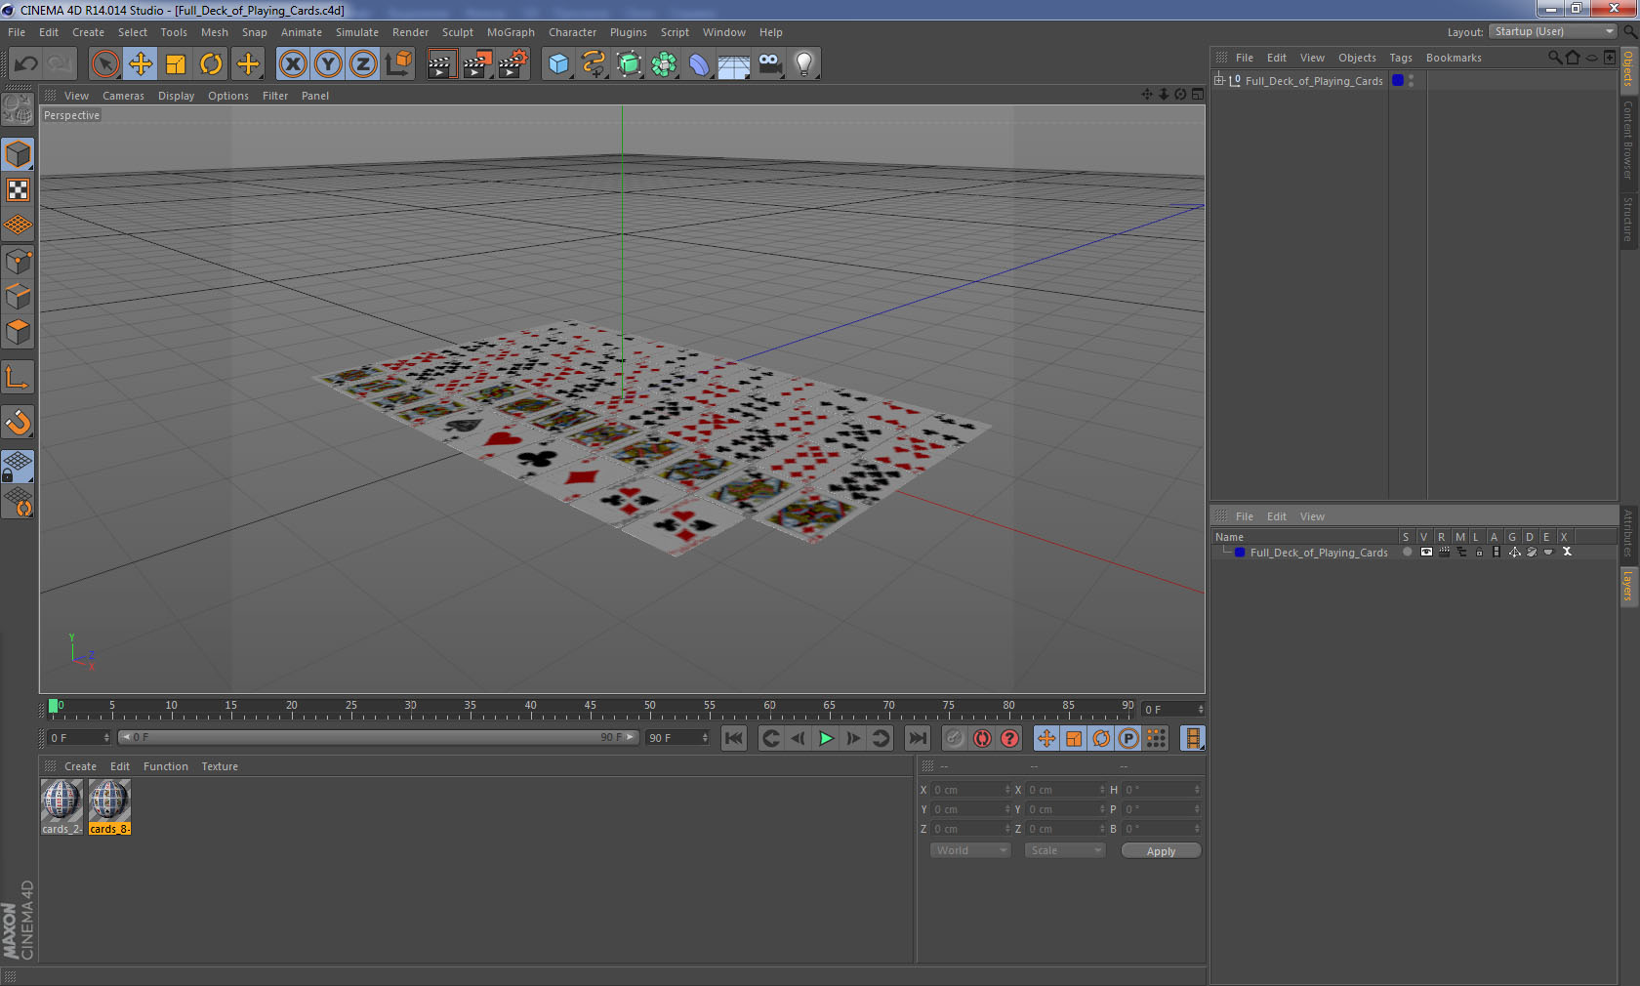The width and height of the screenshot is (1640, 986).
Task: Click the blue layer tag in Object Manager
Action: [x=1398, y=80]
